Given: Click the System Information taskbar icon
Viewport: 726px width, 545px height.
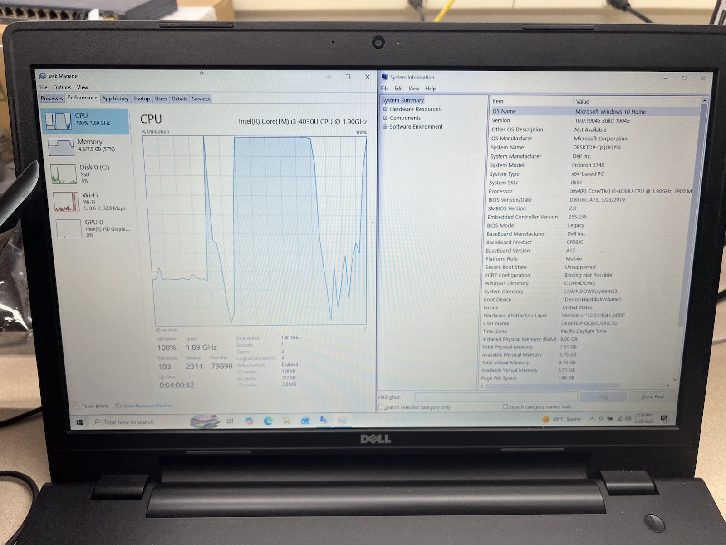Looking at the screenshot, I should (x=324, y=420).
